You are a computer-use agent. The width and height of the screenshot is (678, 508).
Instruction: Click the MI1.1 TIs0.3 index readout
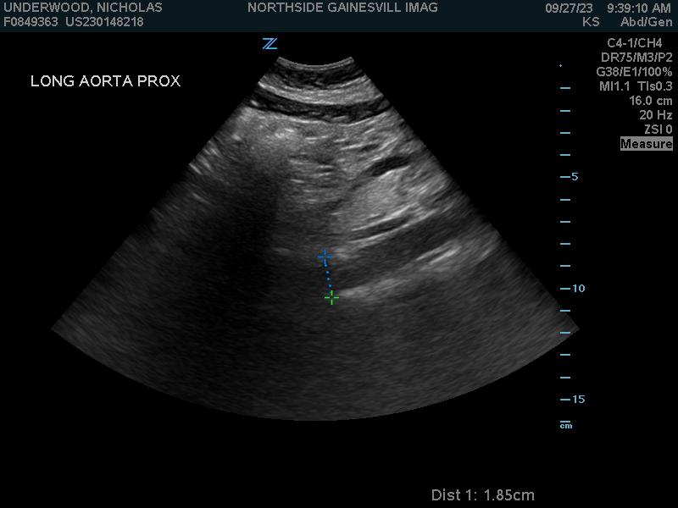tap(636, 86)
